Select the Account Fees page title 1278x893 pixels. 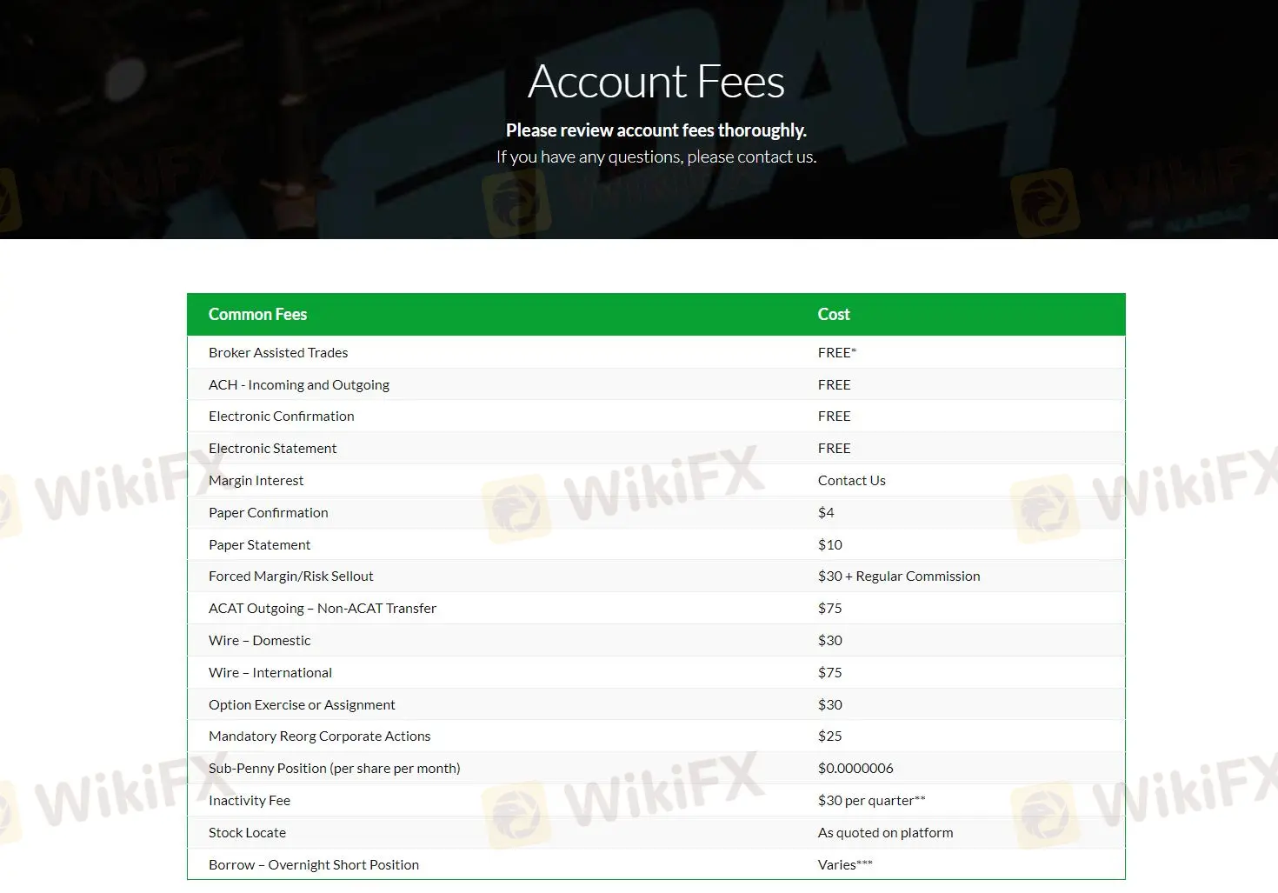(x=656, y=81)
